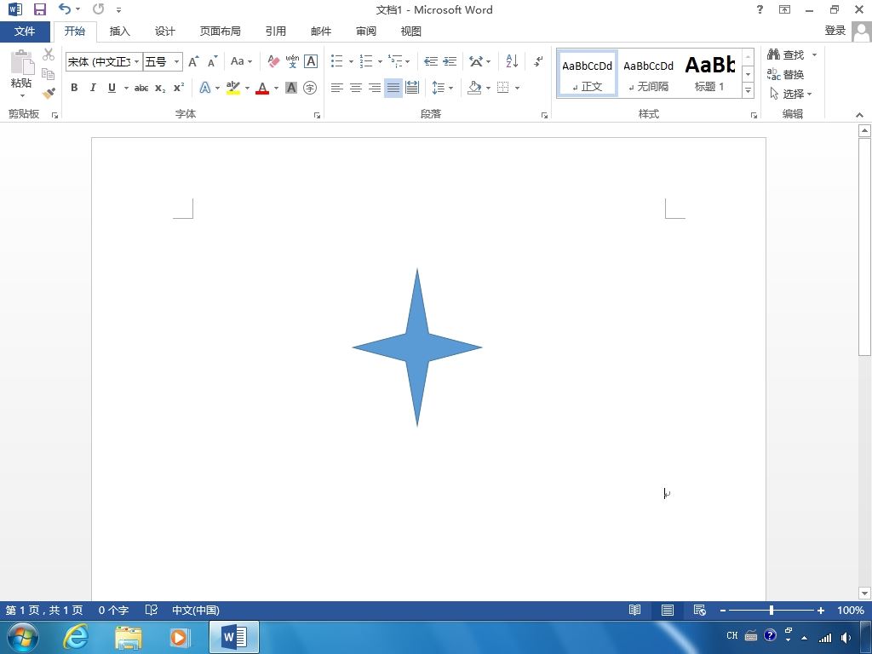Viewport: 872px width, 654px height.
Task: Toggle bold formatting
Action: [74, 88]
